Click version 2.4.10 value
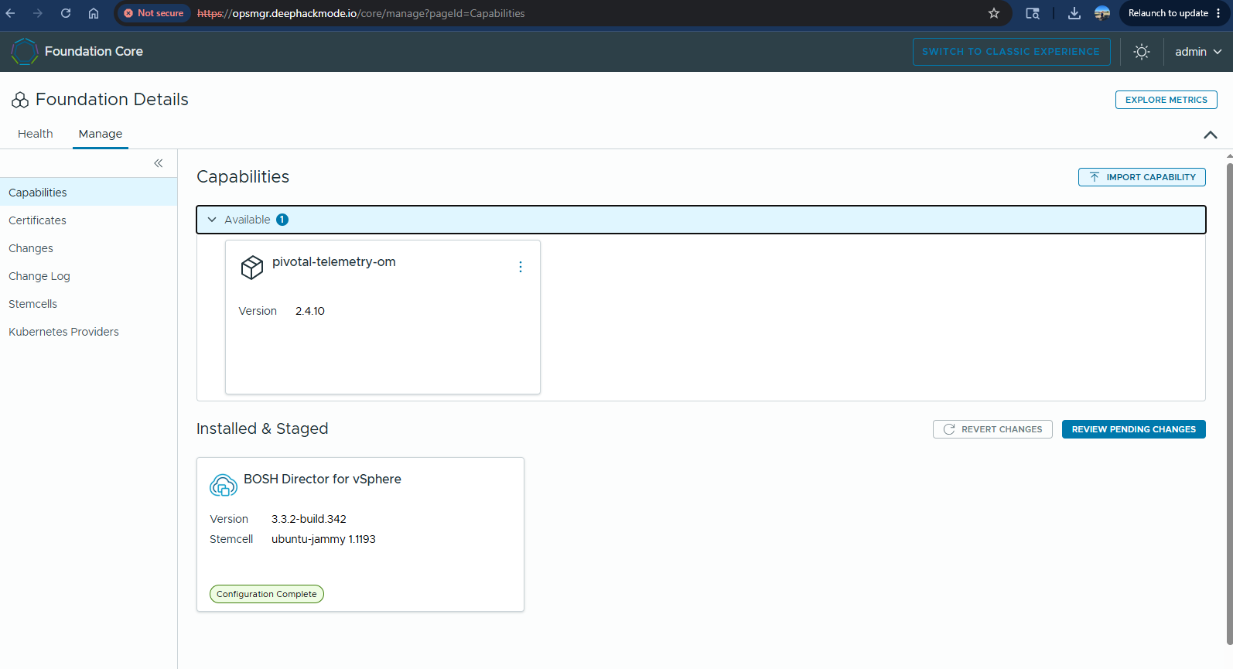This screenshot has height=669, width=1233. pos(310,311)
